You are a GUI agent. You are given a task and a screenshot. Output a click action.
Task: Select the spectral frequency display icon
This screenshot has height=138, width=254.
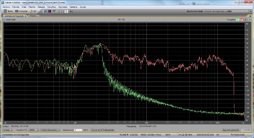(x=50, y=11)
